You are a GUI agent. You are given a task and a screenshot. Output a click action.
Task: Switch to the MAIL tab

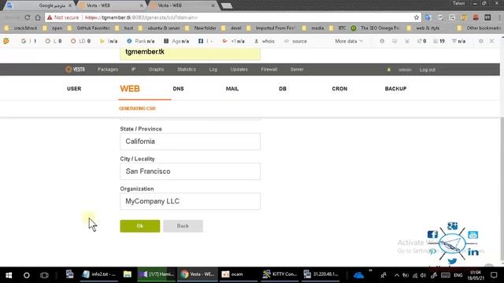[x=232, y=89]
